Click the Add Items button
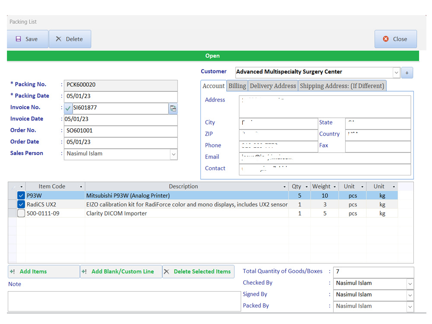432x324 pixels. [44, 272]
